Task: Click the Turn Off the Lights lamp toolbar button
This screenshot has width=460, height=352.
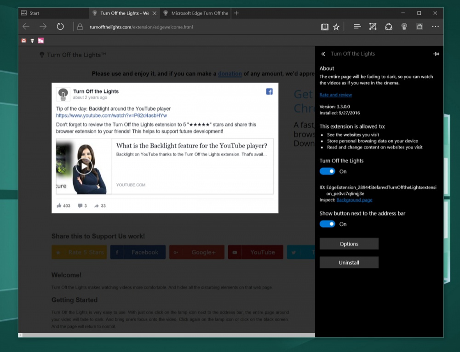Action: [404, 27]
